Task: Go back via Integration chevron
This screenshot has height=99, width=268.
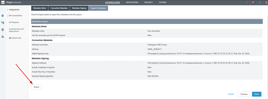Action: (8, 10)
